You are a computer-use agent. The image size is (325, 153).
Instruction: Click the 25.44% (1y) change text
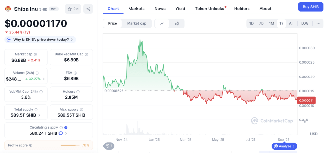(19, 32)
